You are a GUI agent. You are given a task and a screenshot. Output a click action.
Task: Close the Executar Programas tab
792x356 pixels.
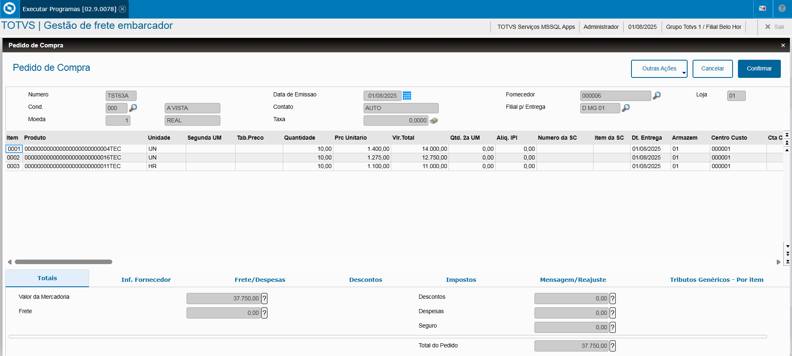pyautogui.click(x=123, y=9)
